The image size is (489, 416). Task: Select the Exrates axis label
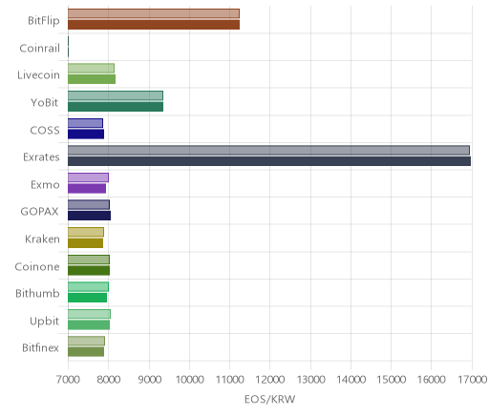tap(41, 157)
